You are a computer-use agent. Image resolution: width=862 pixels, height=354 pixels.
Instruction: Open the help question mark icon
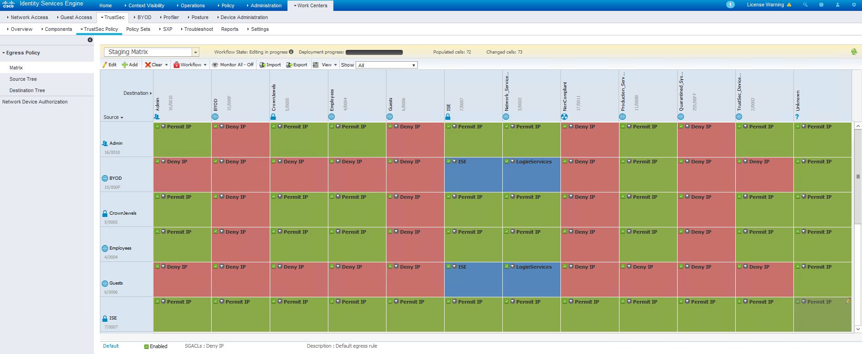click(821, 5)
